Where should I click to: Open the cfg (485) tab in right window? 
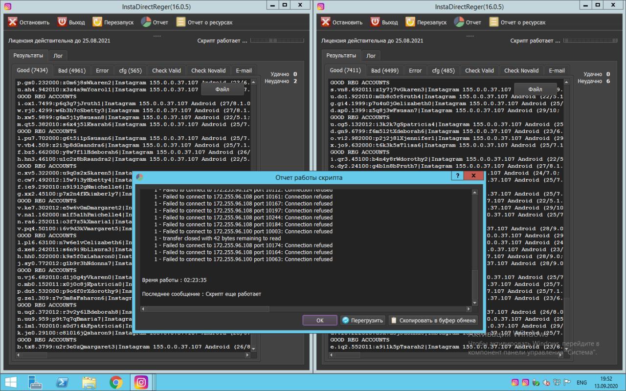(443, 70)
